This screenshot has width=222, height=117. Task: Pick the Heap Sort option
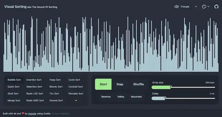55,80
